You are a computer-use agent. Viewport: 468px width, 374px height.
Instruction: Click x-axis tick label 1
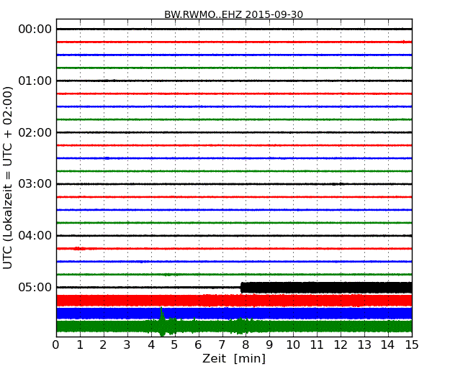pos(80,345)
